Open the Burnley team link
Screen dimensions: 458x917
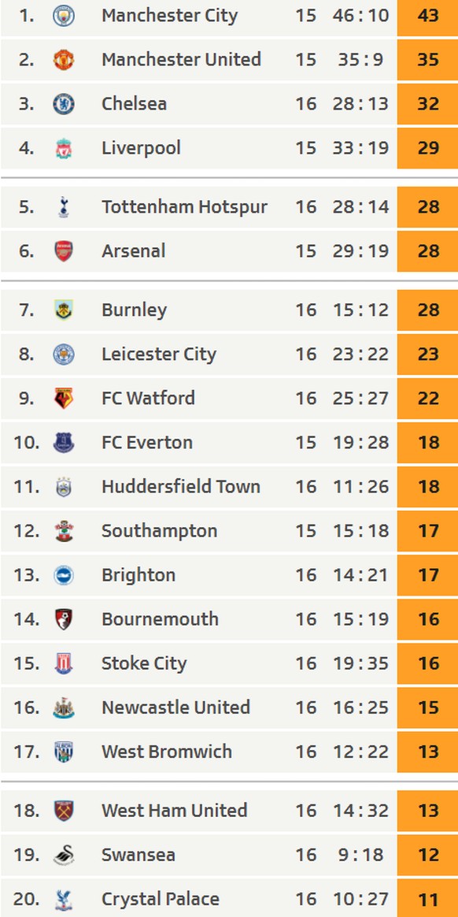134,310
